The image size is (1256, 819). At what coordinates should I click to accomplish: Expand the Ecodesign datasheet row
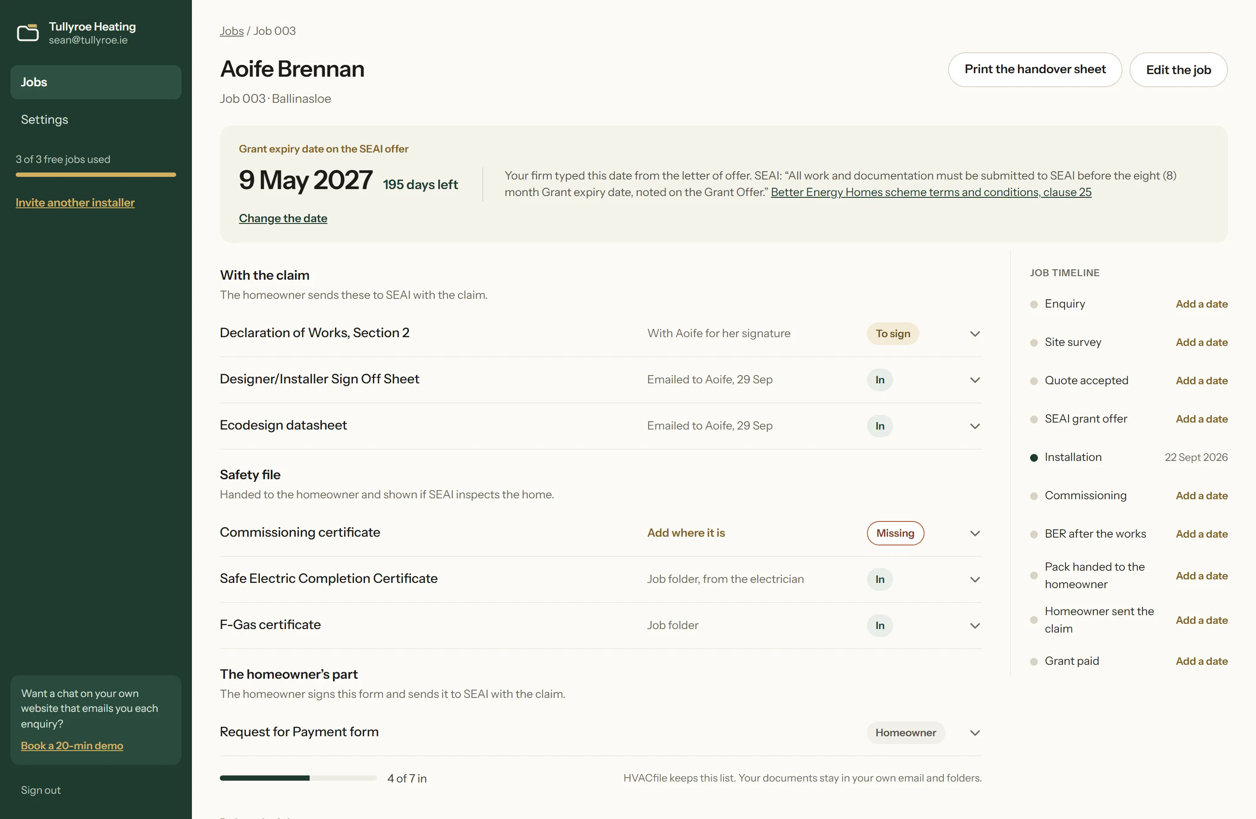(975, 426)
